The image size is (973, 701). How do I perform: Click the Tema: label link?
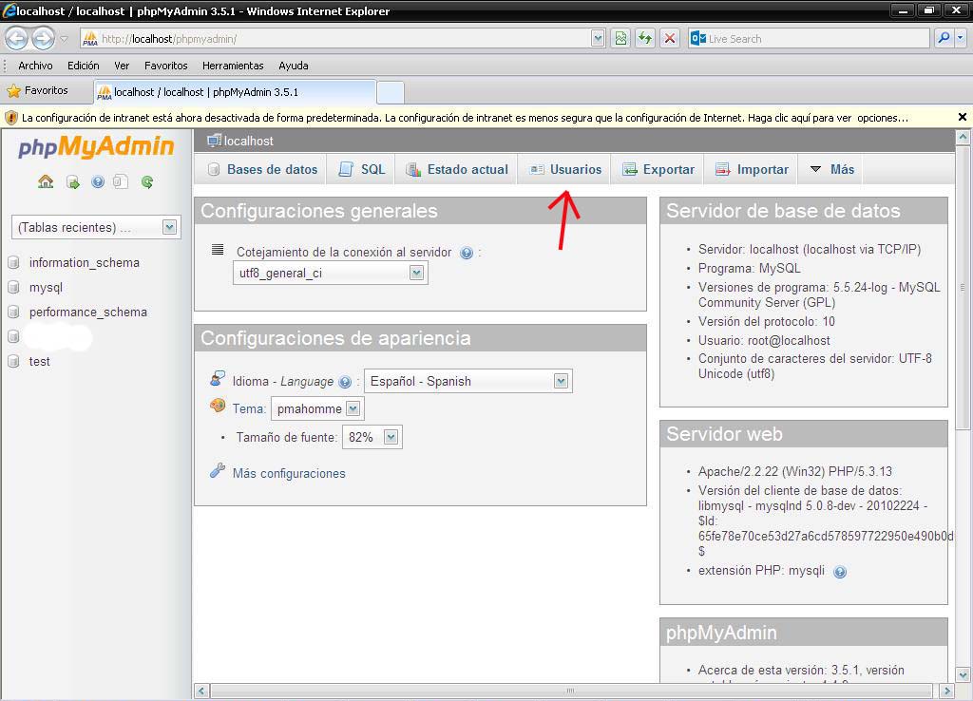pos(249,408)
